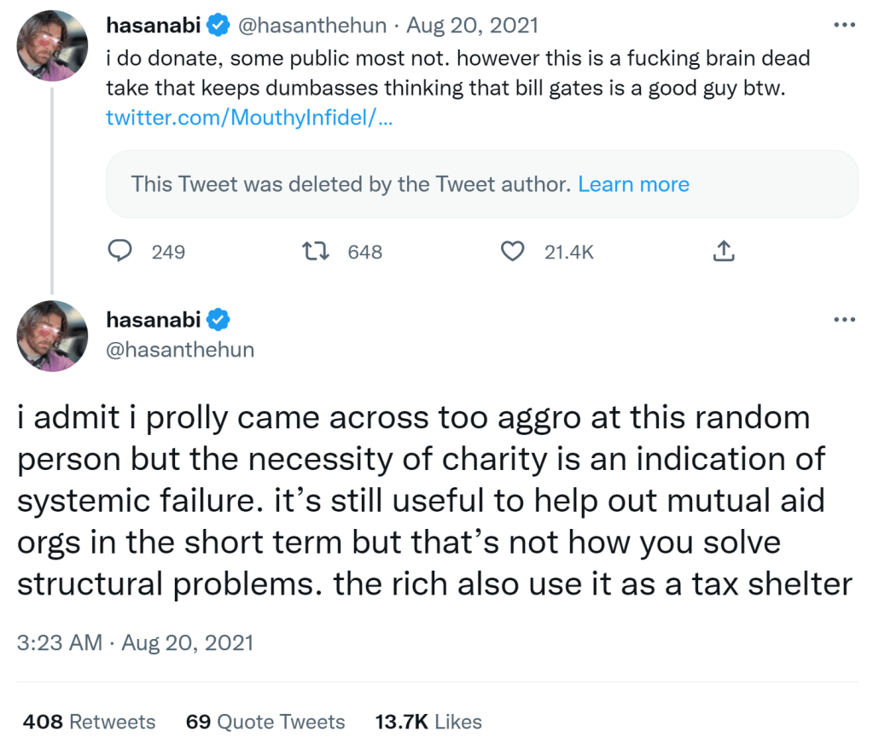Open the more options menu on the lower tweet
This screenshot has width=873, height=755.
(843, 319)
